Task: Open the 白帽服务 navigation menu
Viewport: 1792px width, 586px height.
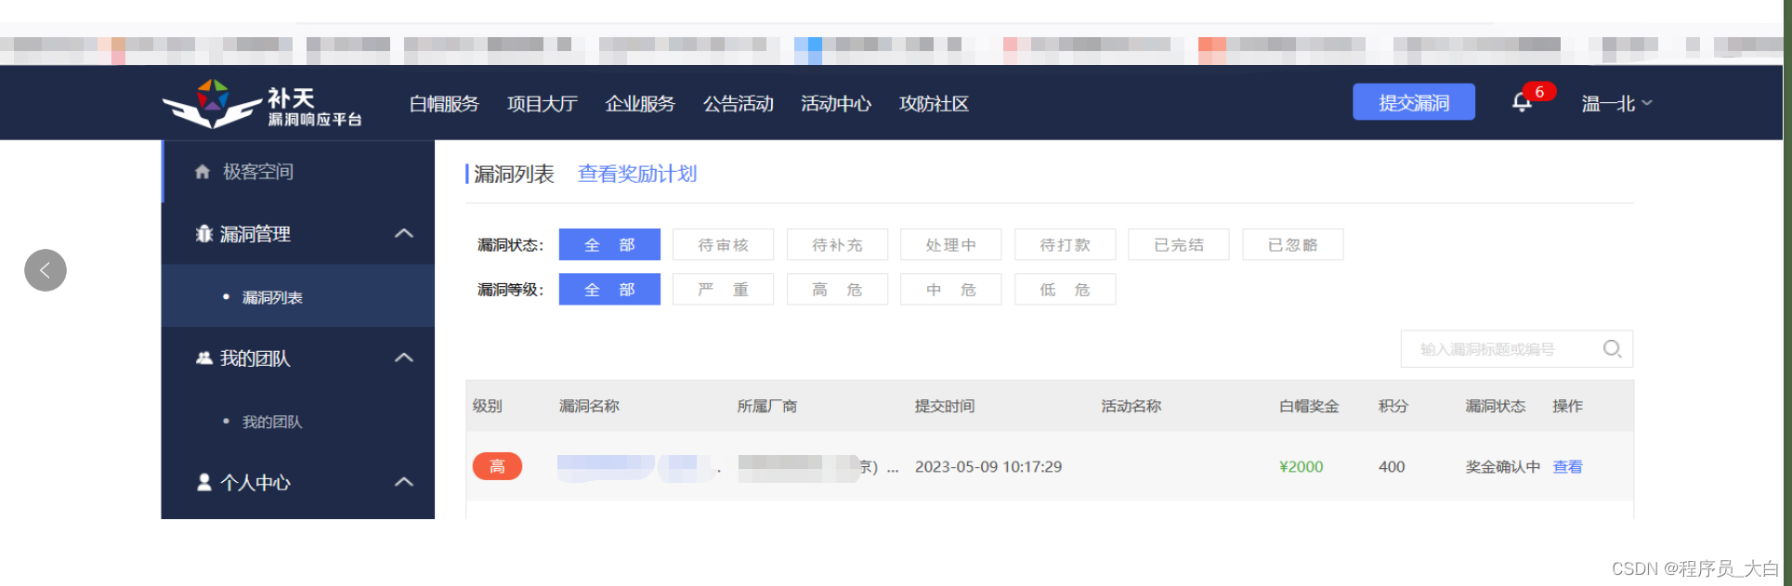Action: click(x=444, y=104)
